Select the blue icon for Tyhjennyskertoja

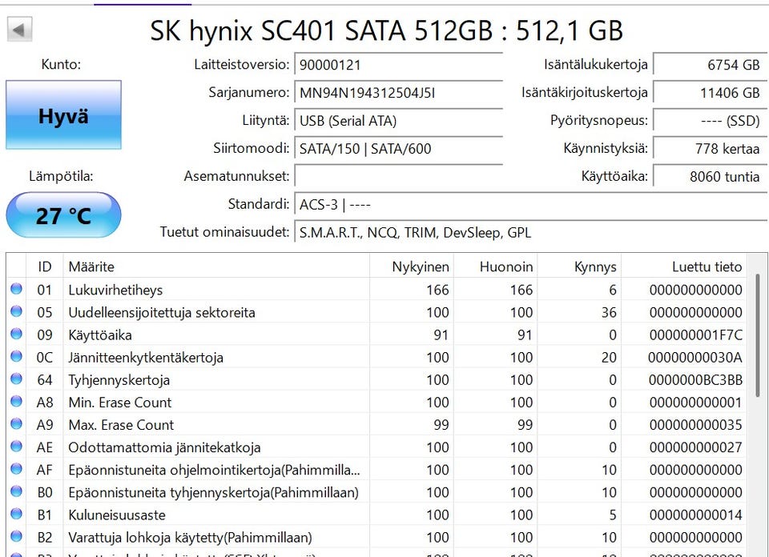(16, 379)
